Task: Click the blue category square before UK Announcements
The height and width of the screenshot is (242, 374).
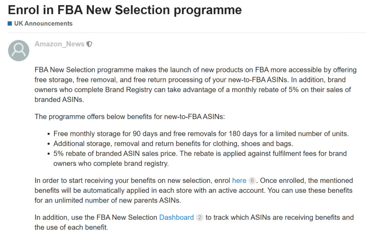Action: tap(10, 24)
